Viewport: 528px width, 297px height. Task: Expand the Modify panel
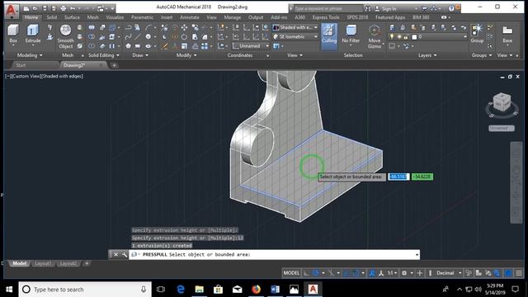186,55
